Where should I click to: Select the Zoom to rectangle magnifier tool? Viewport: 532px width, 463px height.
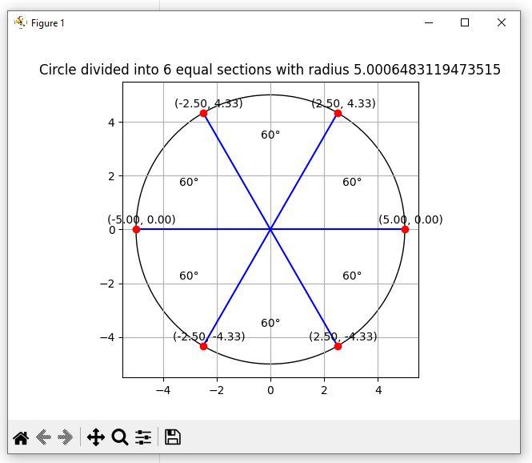120,437
